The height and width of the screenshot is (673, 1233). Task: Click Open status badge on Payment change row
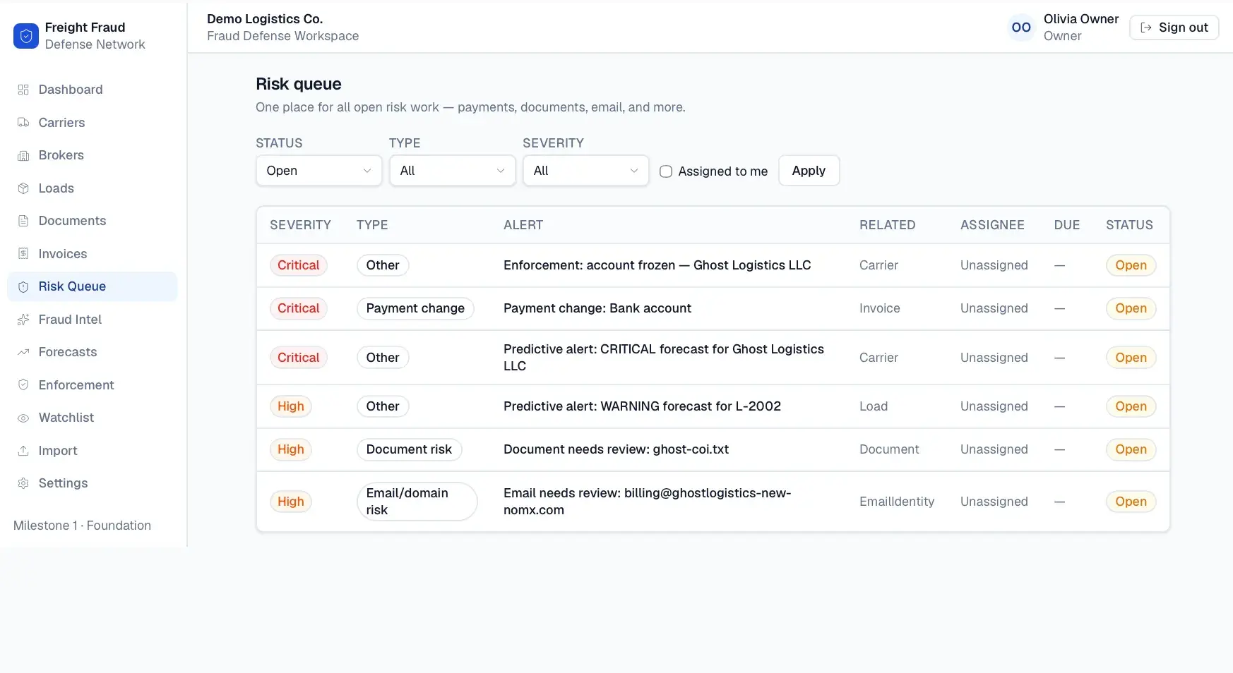(x=1131, y=308)
